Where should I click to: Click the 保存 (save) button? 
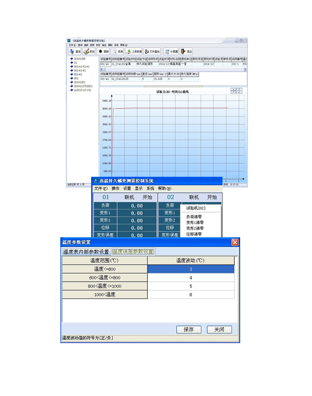188,329
